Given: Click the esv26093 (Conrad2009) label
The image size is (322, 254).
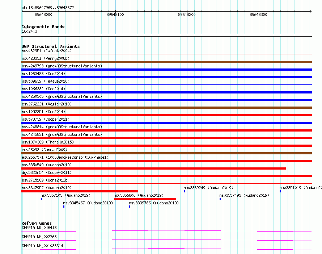Looking at the screenshot, I should (45, 150).
